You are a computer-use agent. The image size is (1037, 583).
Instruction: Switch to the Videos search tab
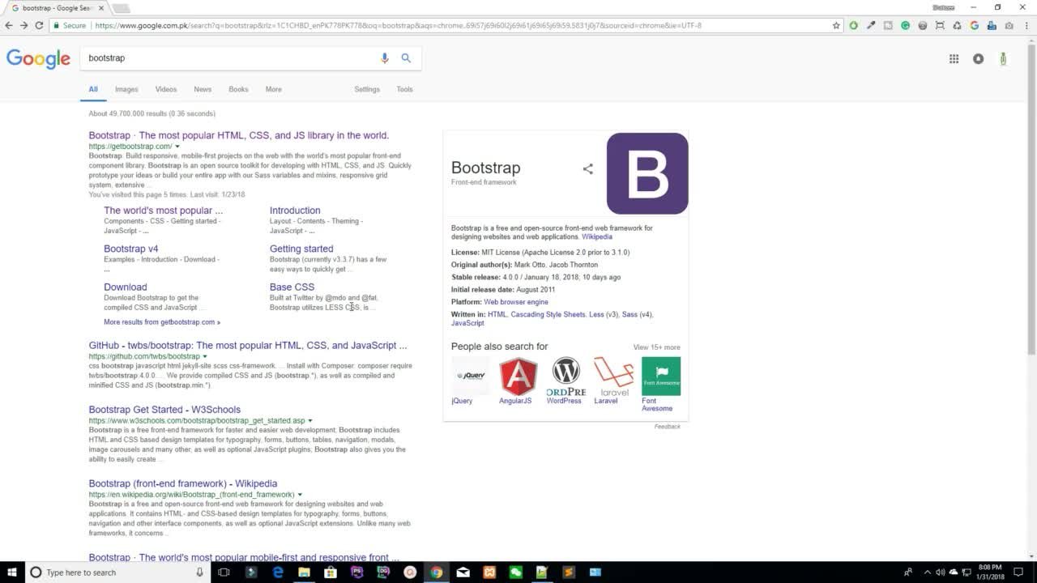coord(165,89)
